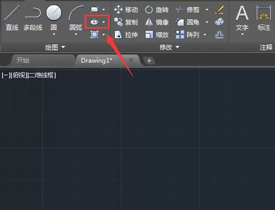The width and height of the screenshot is (275, 210).
Task: Click the Offset tool icon
Action: pos(219,34)
